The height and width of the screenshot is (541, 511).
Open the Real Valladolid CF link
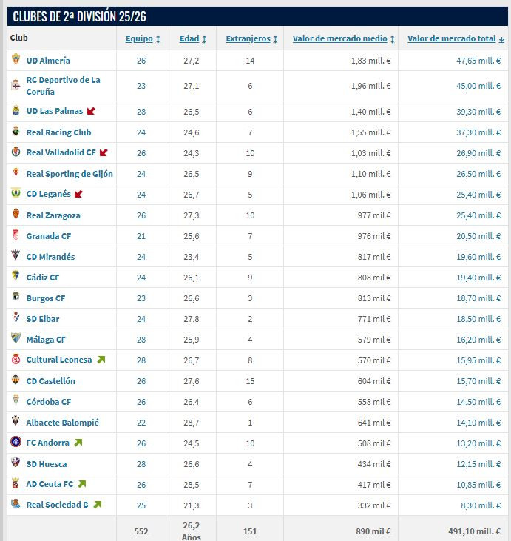pos(61,152)
